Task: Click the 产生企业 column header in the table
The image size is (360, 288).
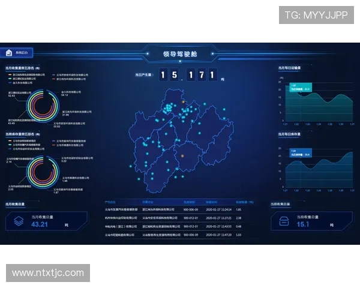Action: coord(110,202)
